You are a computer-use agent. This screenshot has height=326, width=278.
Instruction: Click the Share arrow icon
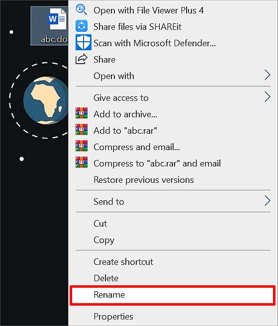[x=81, y=59]
